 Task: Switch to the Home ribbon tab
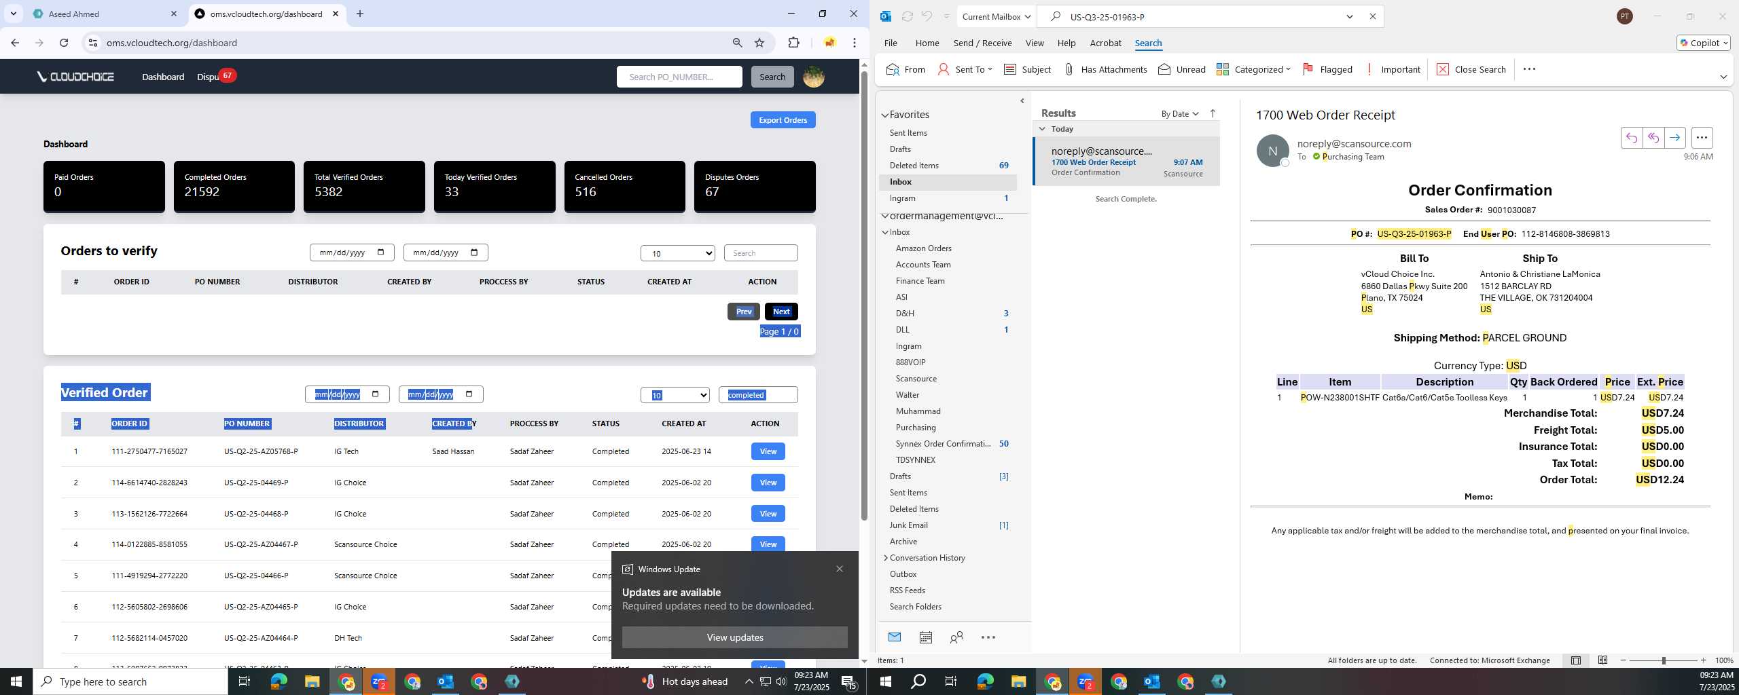927,43
